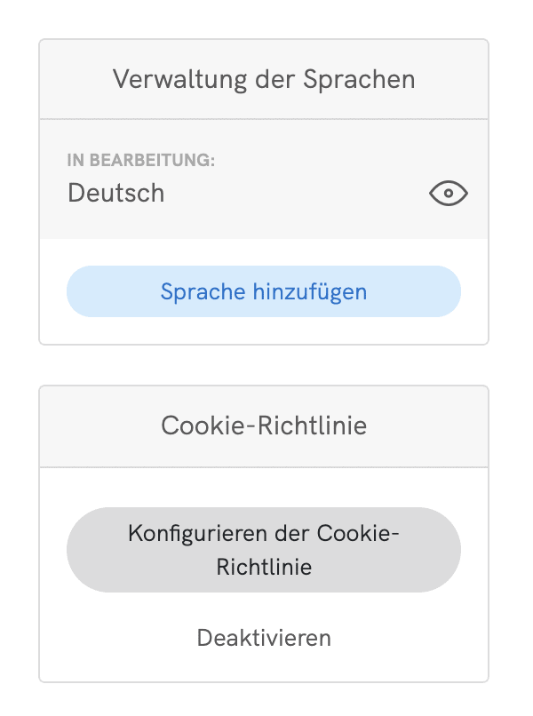Toggle preview visibility for the Deutsch language

[448, 193]
